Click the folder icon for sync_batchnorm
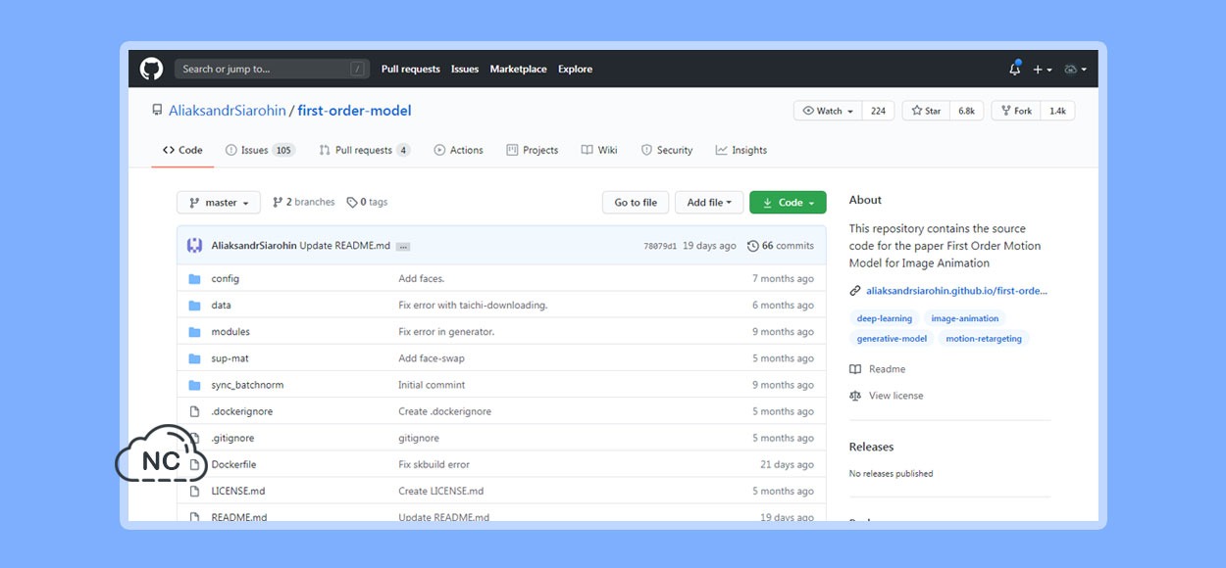 click(194, 385)
